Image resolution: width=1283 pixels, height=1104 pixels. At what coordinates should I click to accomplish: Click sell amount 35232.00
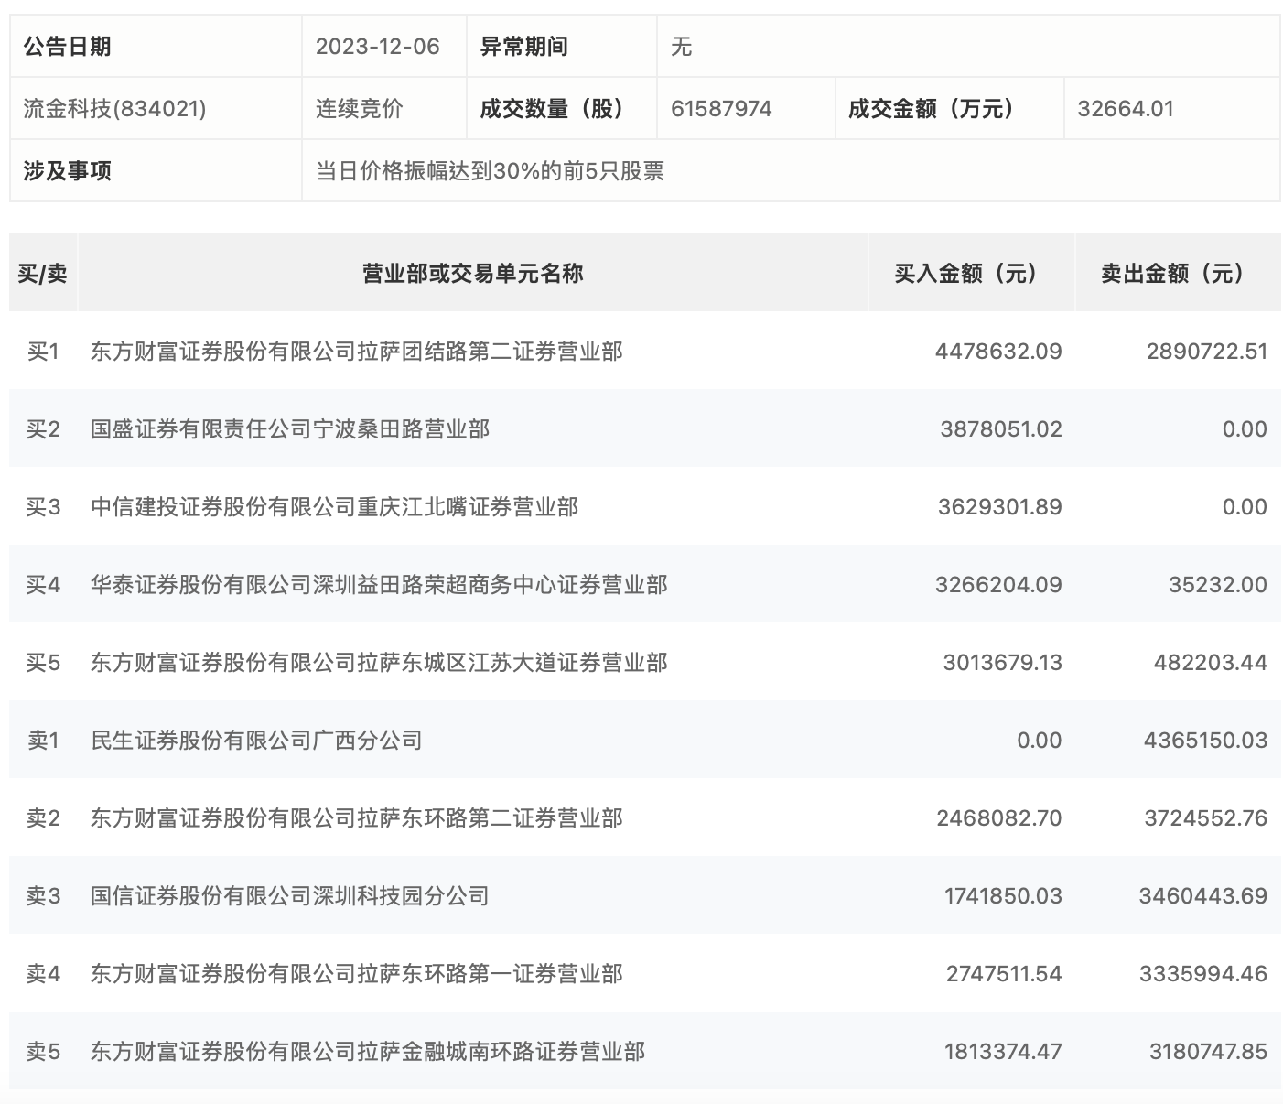[1218, 585]
